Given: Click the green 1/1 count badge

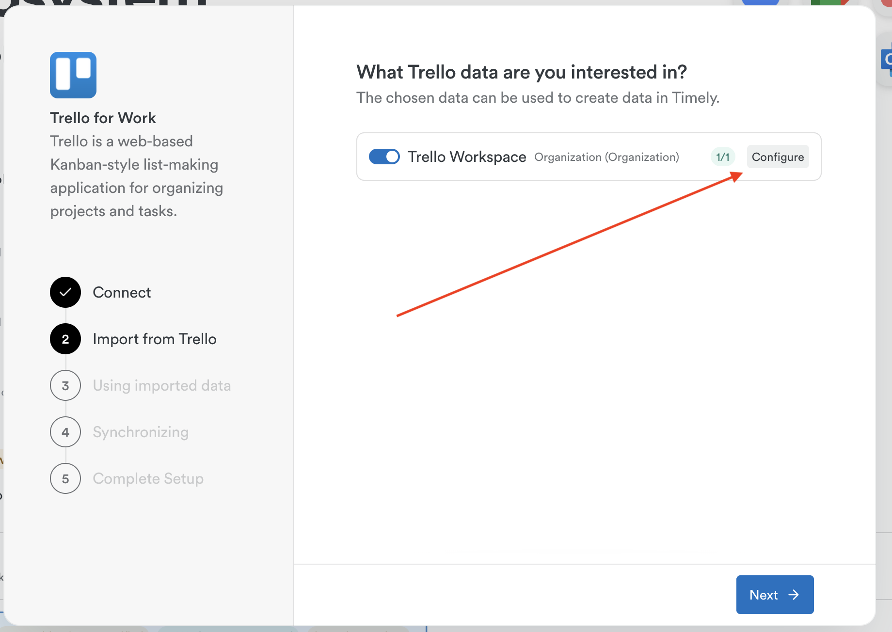Looking at the screenshot, I should pos(722,157).
